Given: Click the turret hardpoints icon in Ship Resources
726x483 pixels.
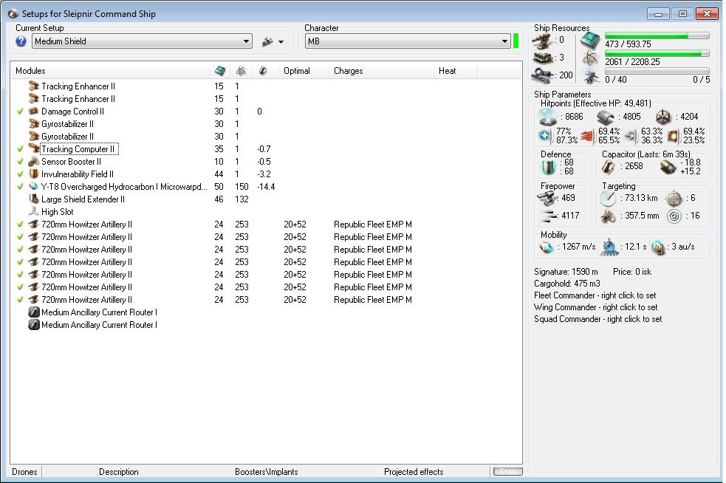Looking at the screenshot, I should [x=541, y=41].
